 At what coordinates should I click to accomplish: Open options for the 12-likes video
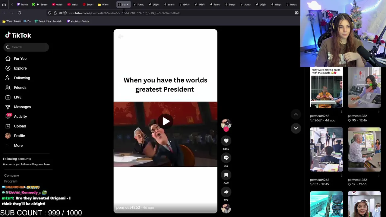pyautogui.click(x=379, y=175)
